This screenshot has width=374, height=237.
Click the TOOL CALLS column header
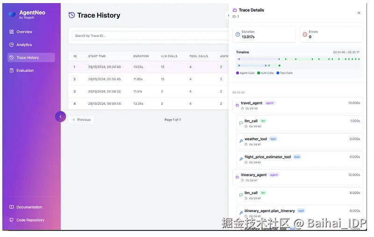199,56
